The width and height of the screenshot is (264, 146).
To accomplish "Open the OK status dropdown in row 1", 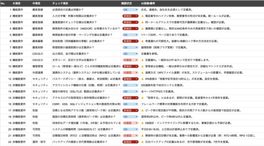I will pyautogui.click(x=136, y=10).
